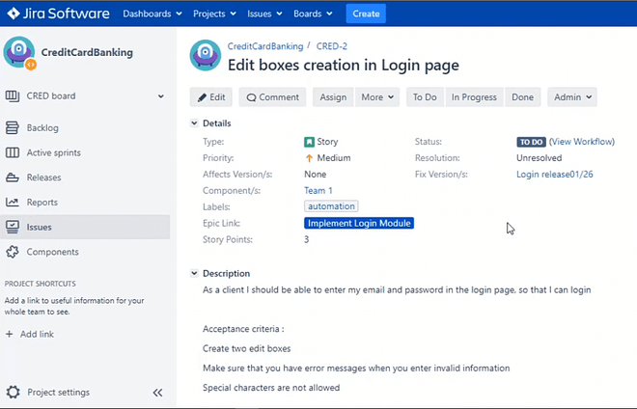The height and width of the screenshot is (409, 637).
Task: Click 'Special characters are not allowed' text
Action: pos(271,388)
